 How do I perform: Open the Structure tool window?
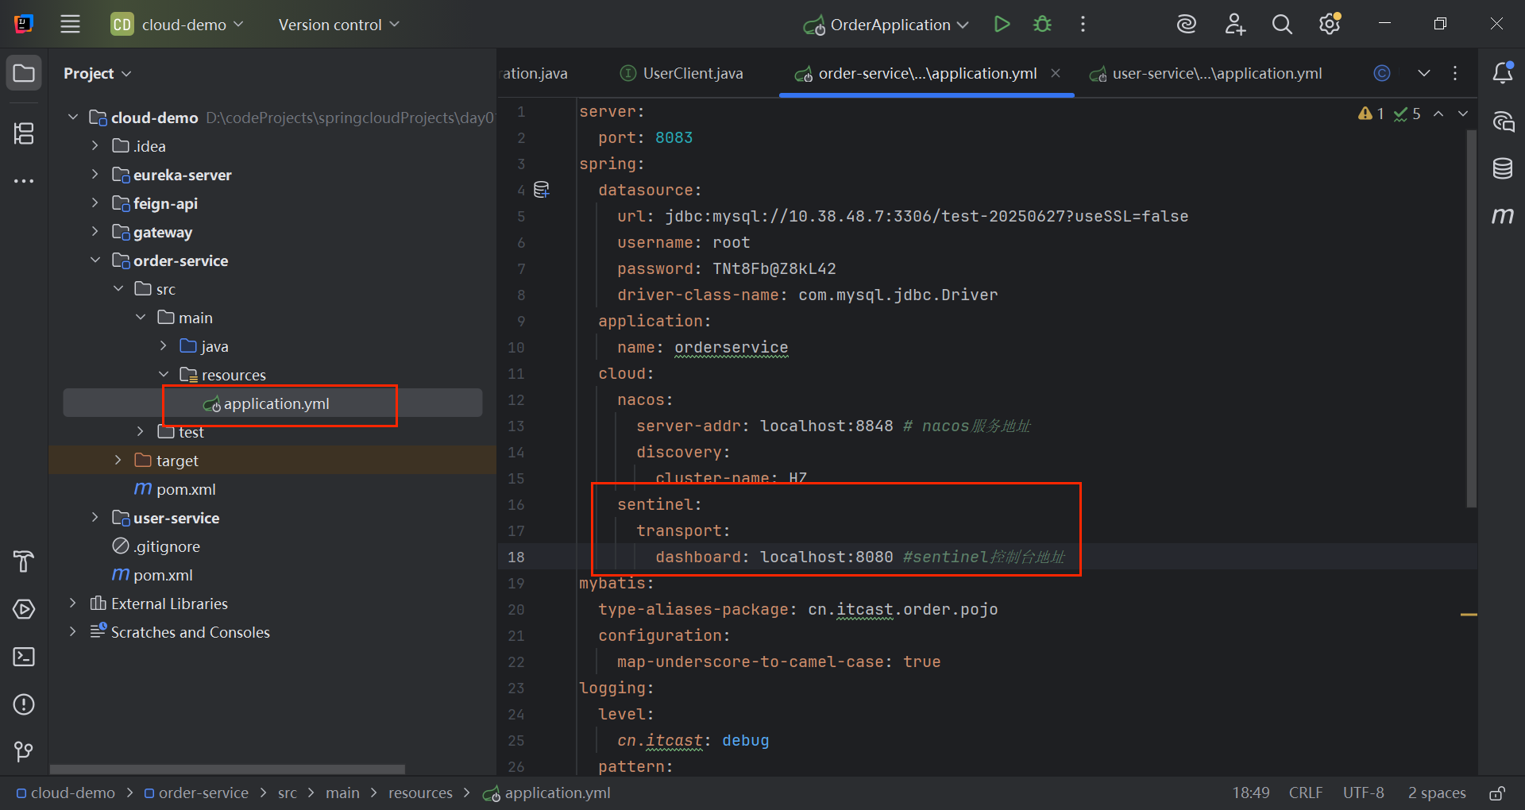[24, 133]
